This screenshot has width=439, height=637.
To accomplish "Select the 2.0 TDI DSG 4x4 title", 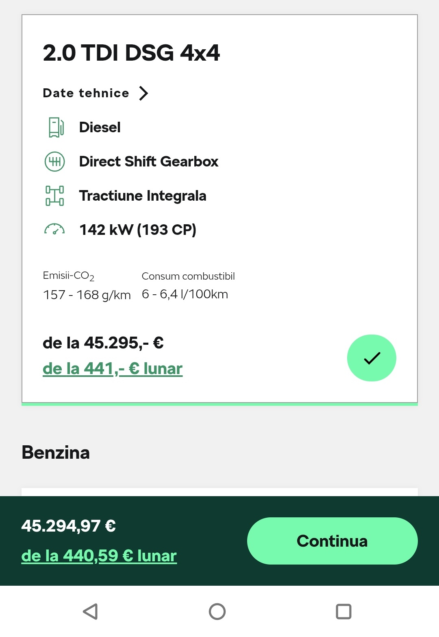I will coord(131,53).
